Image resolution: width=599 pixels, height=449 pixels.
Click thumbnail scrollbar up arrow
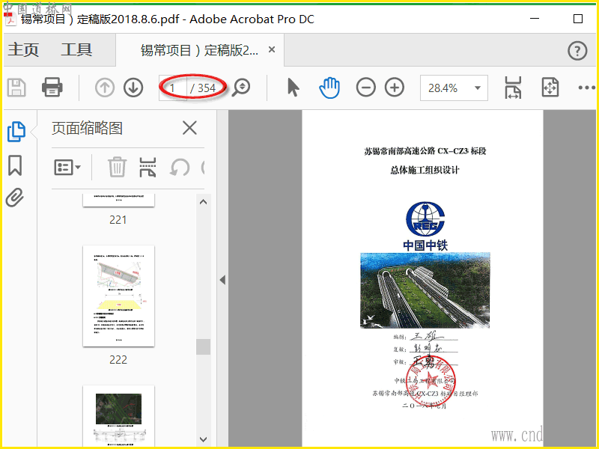coord(203,202)
